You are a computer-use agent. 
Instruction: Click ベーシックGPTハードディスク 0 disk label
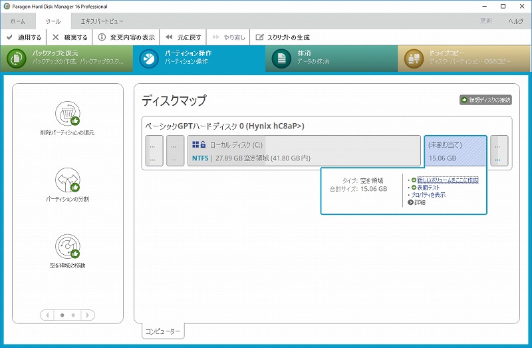point(225,126)
